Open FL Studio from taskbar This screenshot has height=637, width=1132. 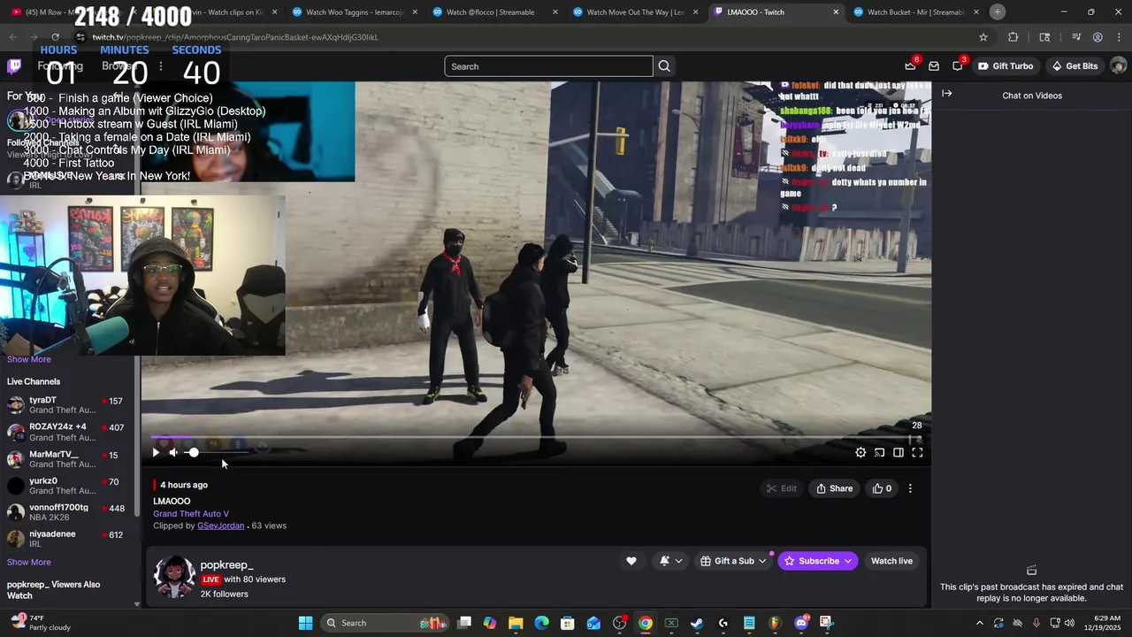775,623
